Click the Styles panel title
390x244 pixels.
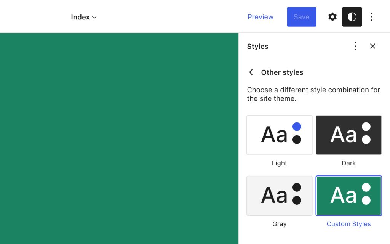point(257,47)
